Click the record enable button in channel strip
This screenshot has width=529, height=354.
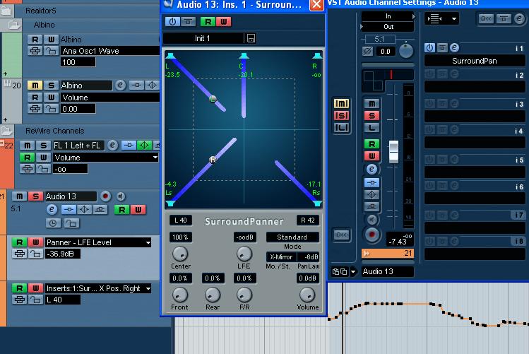[x=372, y=234]
